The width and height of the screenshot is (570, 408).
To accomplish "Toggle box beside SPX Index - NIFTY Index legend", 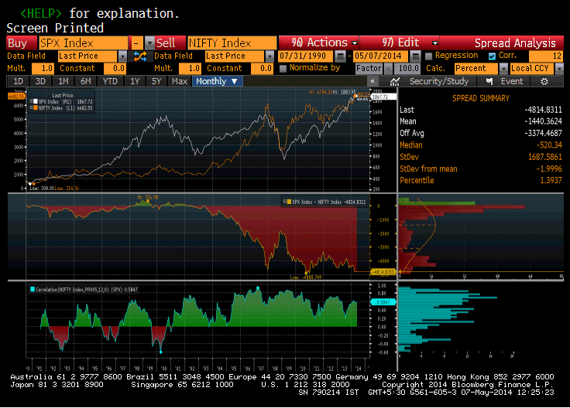I will [x=285, y=202].
